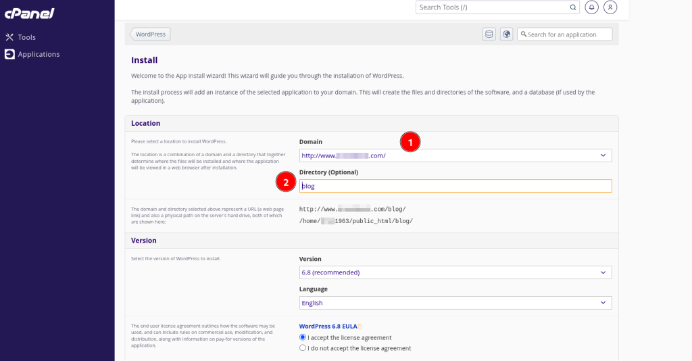Open the Tools sidebar icon

click(9, 37)
